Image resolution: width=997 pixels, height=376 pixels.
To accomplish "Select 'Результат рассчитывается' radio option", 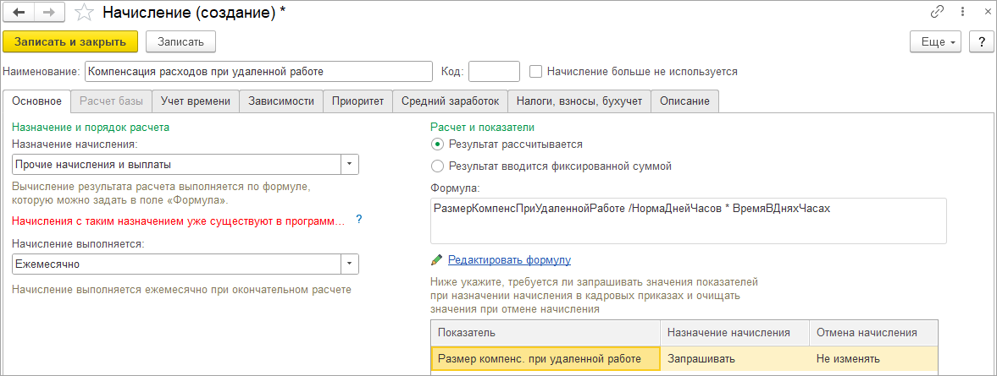I will pyautogui.click(x=438, y=144).
